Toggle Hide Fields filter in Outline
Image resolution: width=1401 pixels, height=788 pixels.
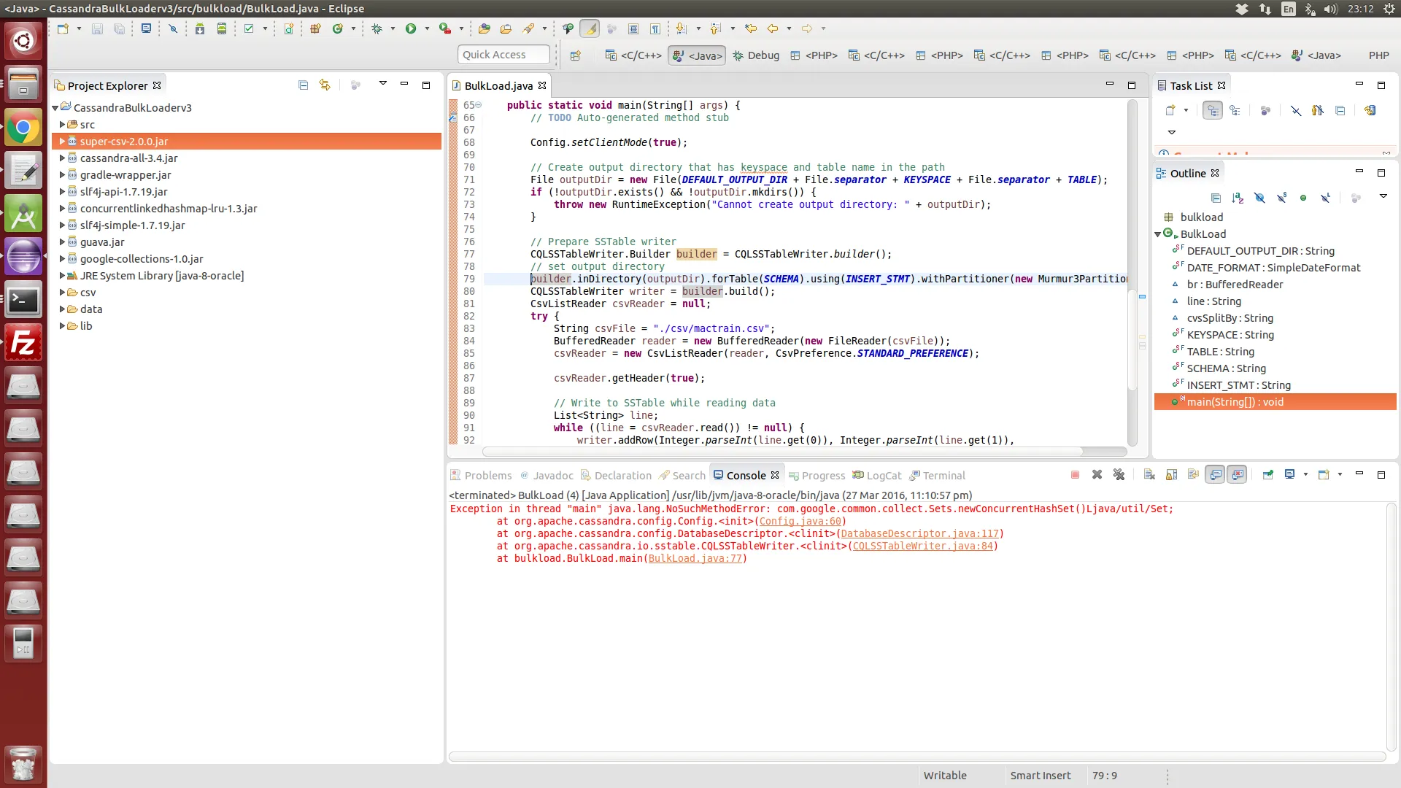point(1259,198)
